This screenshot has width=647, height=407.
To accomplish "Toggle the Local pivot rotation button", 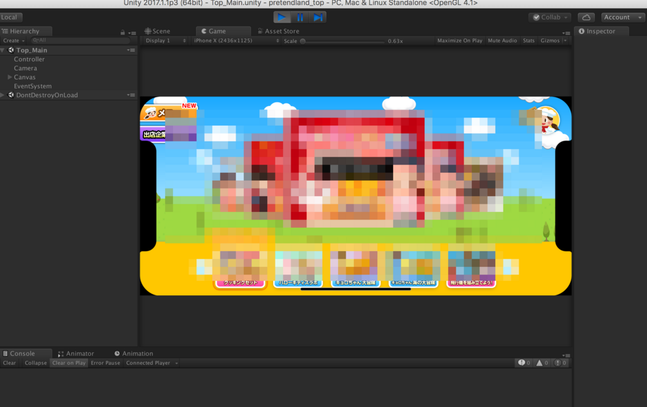I will (10, 17).
